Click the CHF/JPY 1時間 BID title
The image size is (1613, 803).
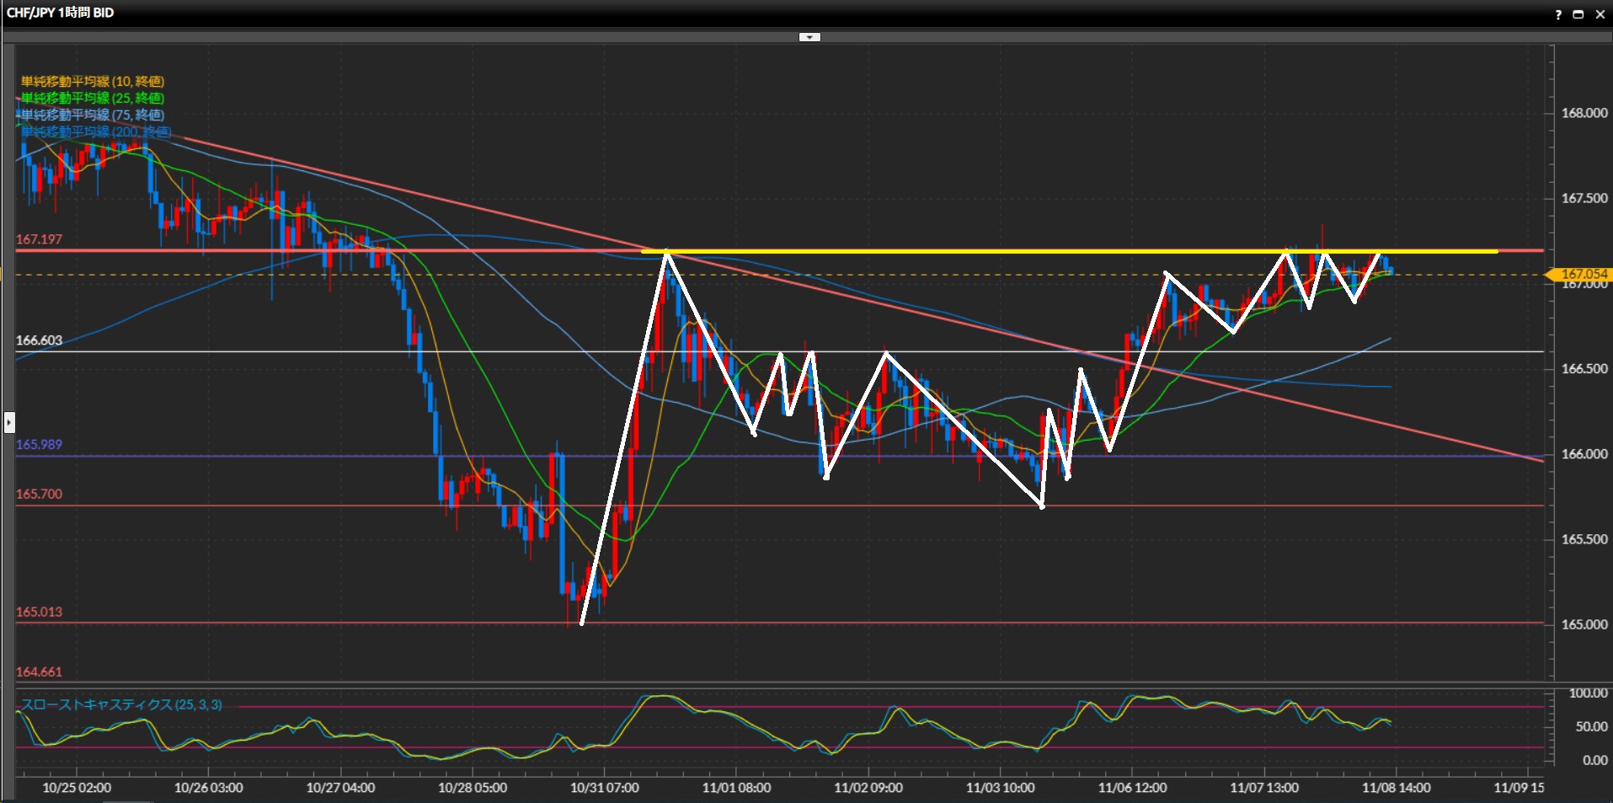[61, 13]
